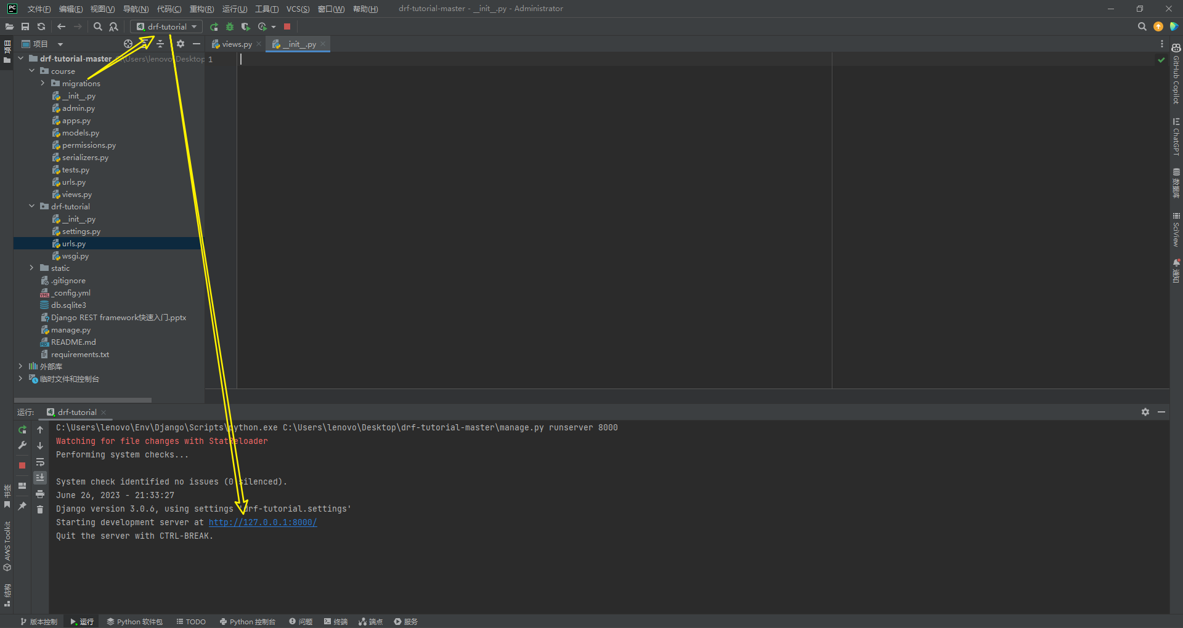The height and width of the screenshot is (628, 1183).
Task: Click the reload from disk icon
Action: coord(41,26)
